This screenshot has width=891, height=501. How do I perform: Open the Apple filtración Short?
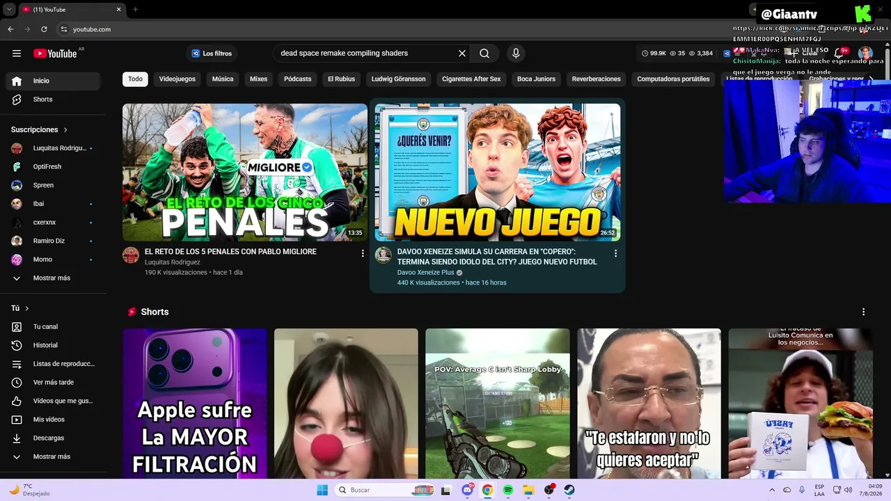tap(195, 404)
